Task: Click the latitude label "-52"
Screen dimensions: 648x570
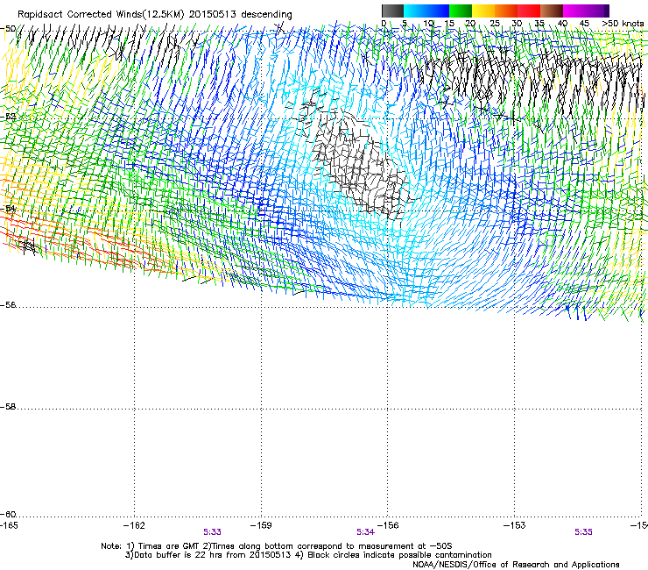Action: pos(8,117)
